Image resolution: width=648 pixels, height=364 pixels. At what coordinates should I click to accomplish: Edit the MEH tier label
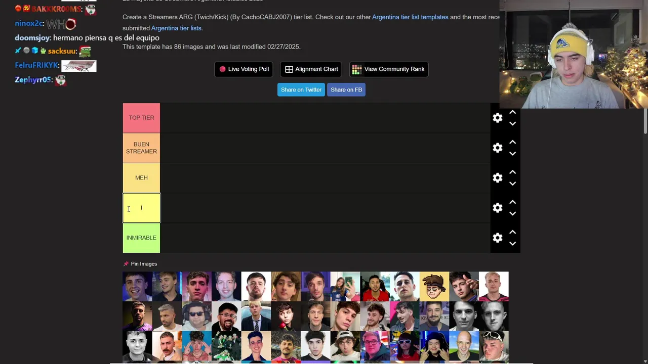pyautogui.click(x=141, y=178)
